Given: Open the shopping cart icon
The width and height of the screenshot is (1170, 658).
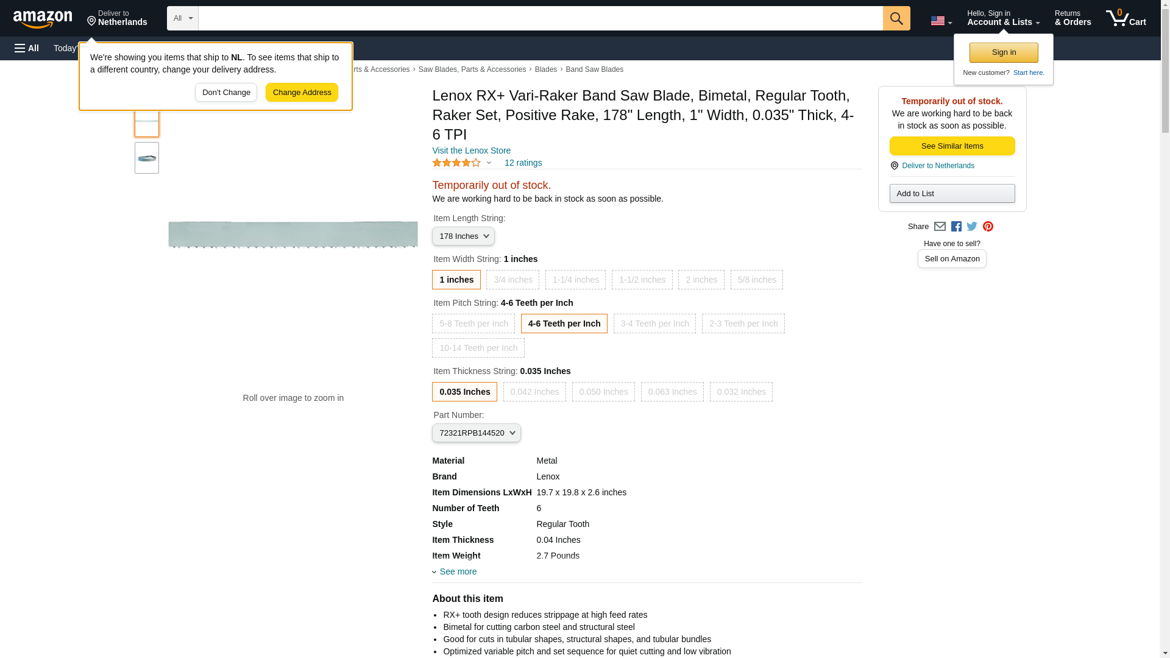Looking at the screenshot, I should pyautogui.click(x=1125, y=18).
